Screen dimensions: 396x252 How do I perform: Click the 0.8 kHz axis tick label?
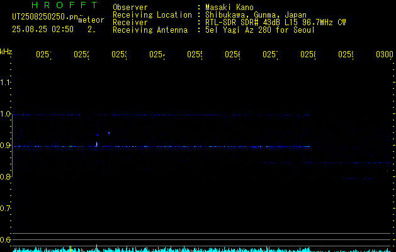click(5, 177)
